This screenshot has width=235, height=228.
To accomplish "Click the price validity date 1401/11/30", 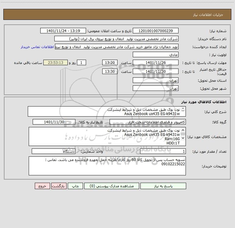I will tap(156, 71).
